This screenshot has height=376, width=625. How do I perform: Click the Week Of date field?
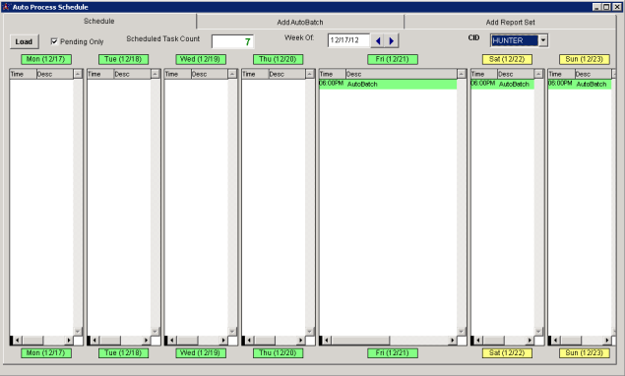348,40
